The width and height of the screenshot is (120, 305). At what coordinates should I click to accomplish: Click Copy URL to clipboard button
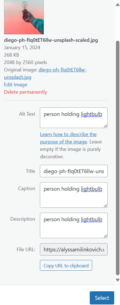pyautogui.click(x=66, y=265)
